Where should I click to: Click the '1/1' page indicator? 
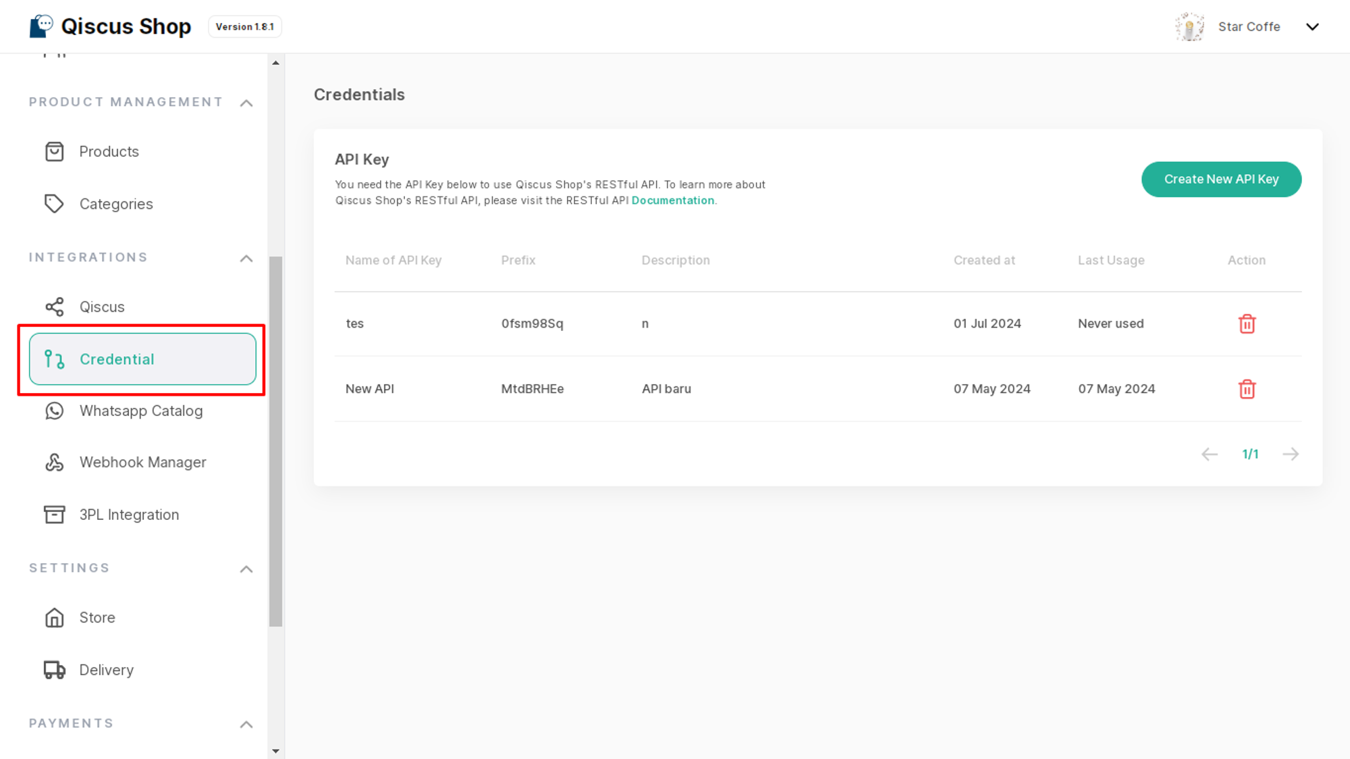(1250, 454)
